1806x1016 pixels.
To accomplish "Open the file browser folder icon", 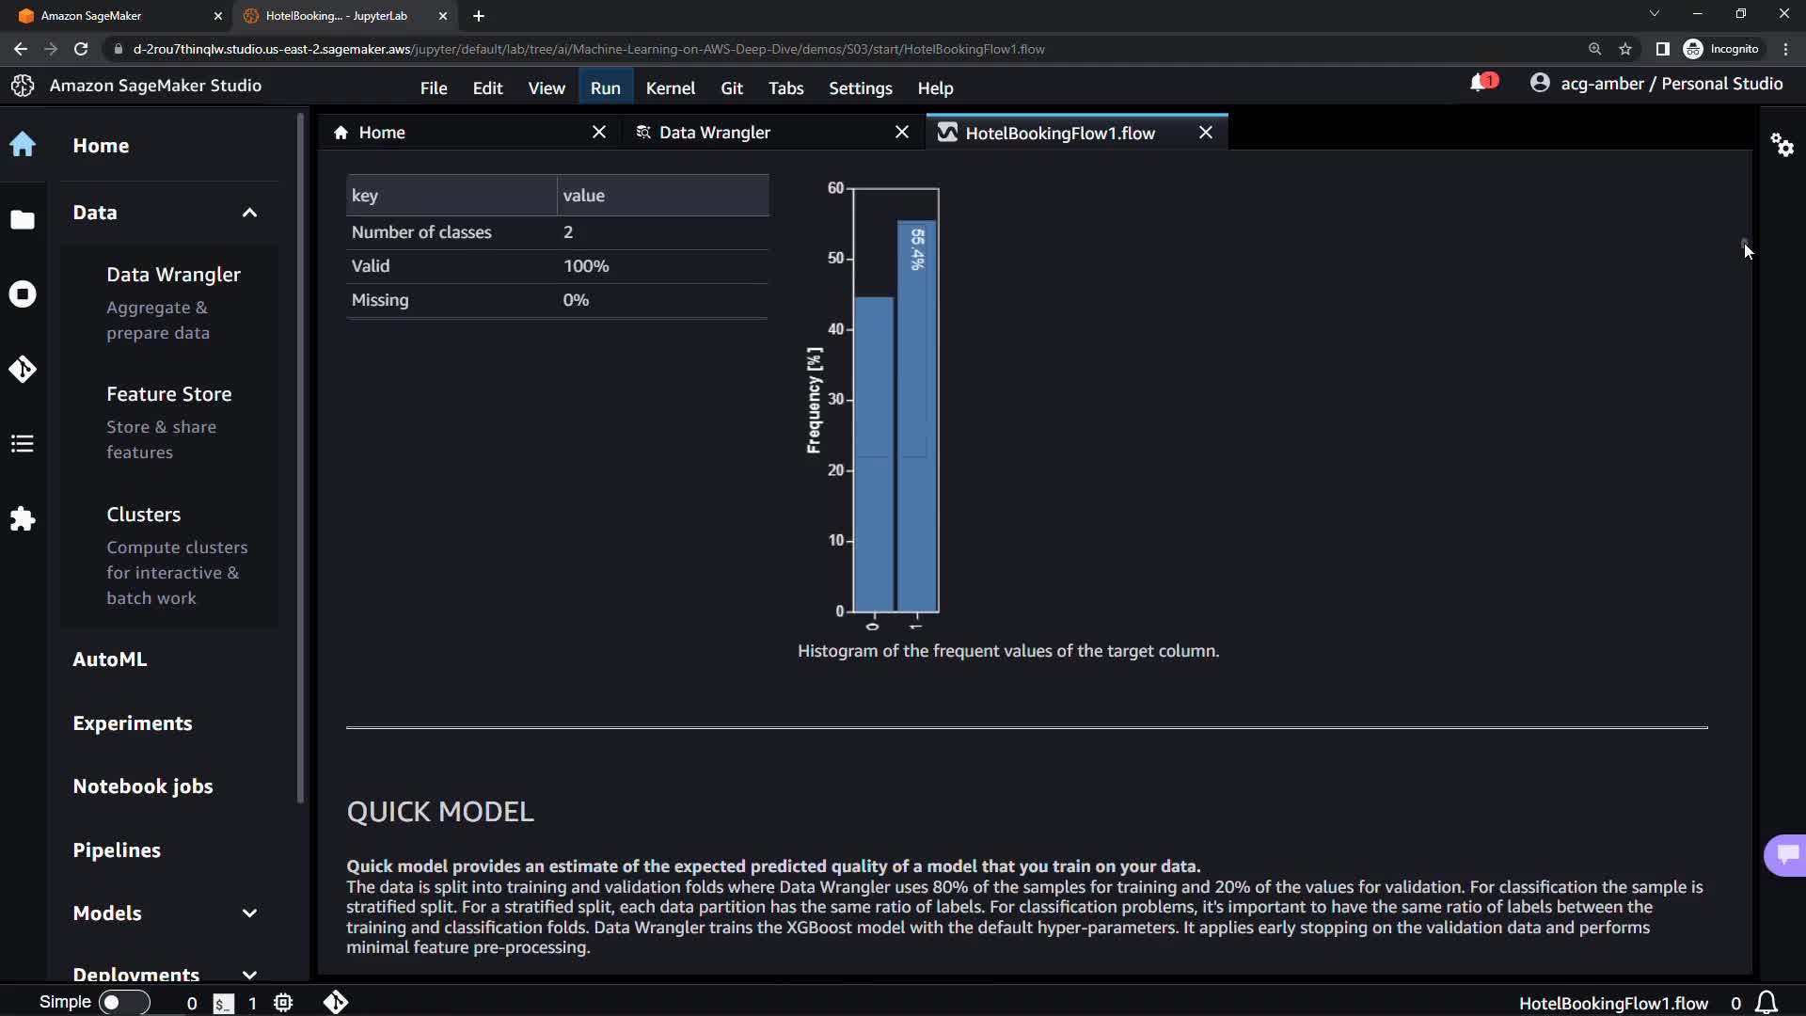I will [23, 219].
